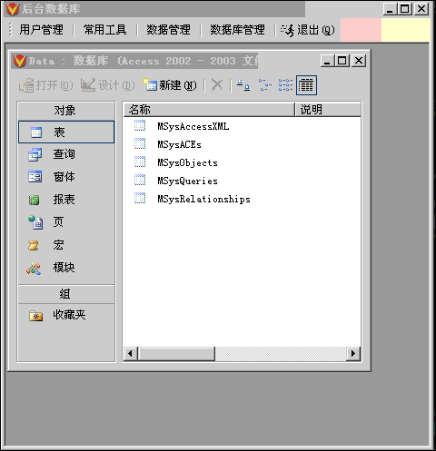Switch to small icons view
The width and height of the screenshot is (436, 451).
tap(264, 85)
